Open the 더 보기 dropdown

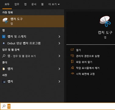[x=54, y=4]
